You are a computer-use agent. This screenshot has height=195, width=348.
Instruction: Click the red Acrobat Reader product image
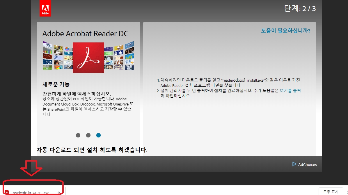[88, 58]
